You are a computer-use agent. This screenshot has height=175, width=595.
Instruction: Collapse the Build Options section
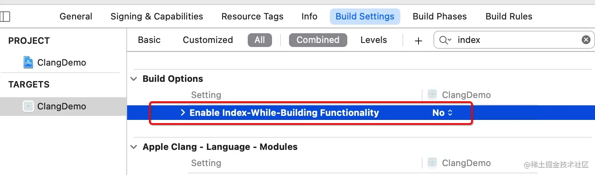tap(134, 79)
